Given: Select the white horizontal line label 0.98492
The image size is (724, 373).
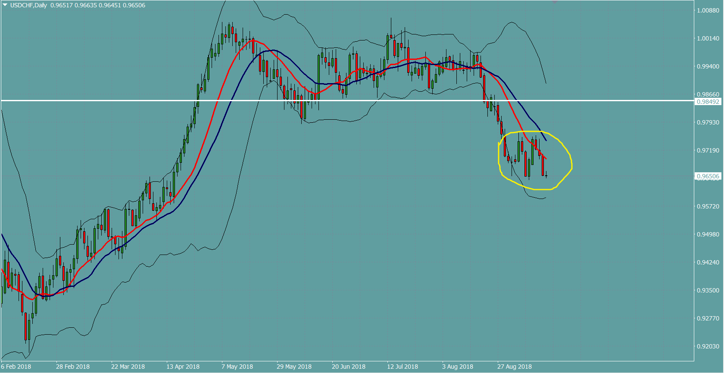Looking at the screenshot, I should 708,102.
